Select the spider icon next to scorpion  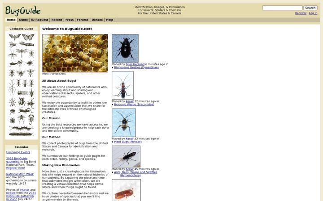pyautogui.click(x=22, y=119)
